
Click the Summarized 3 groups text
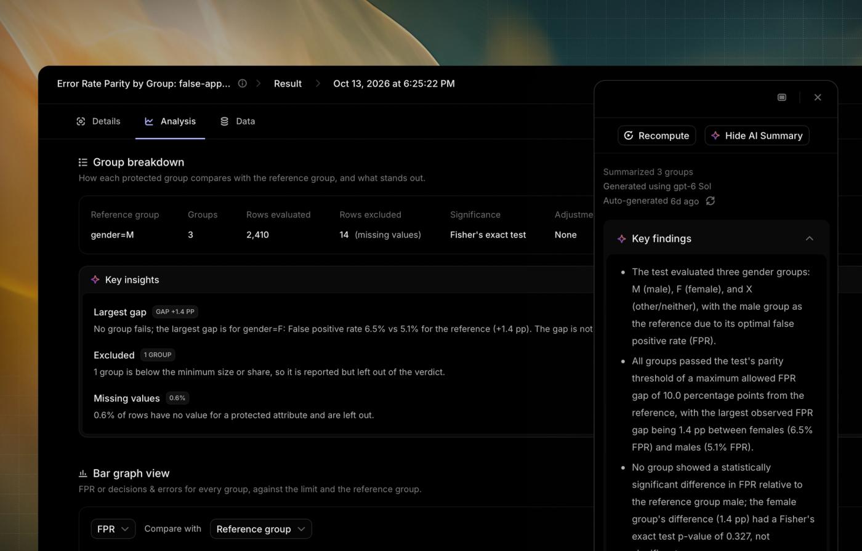(x=648, y=172)
